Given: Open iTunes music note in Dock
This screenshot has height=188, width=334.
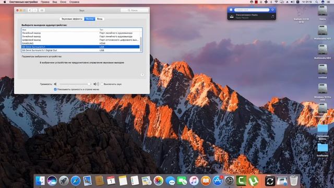Looking at the screenshot, I should [x=194, y=181].
